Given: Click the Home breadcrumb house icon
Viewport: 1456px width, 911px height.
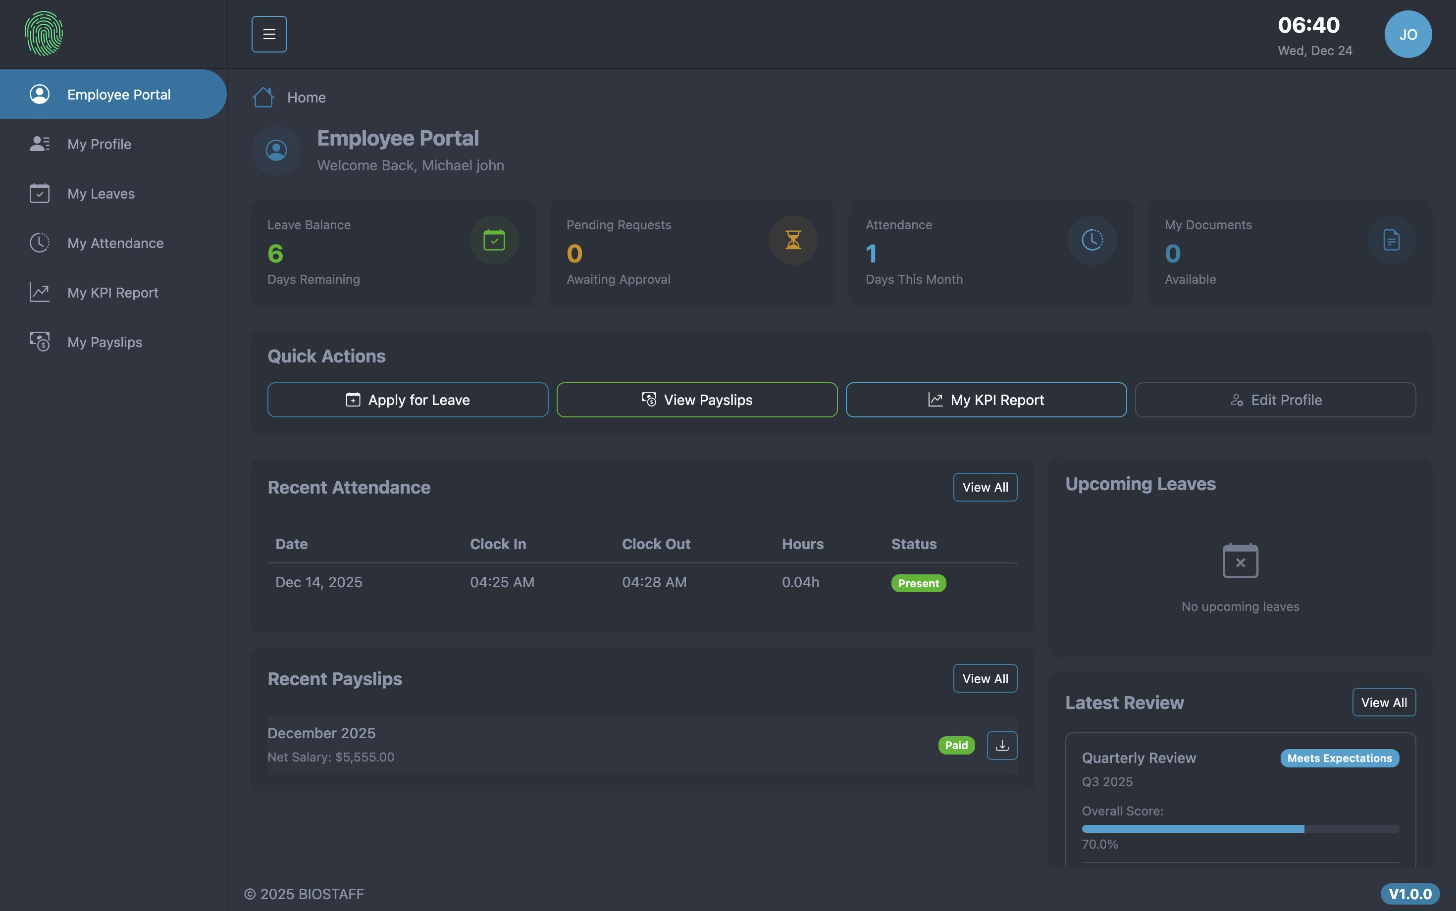Looking at the screenshot, I should [263, 97].
